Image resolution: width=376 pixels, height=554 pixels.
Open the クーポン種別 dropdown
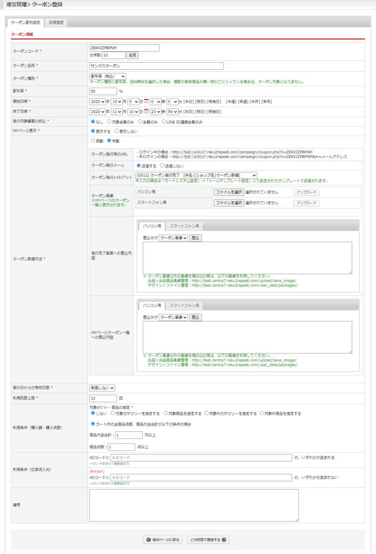pyautogui.click(x=108, y=76)
